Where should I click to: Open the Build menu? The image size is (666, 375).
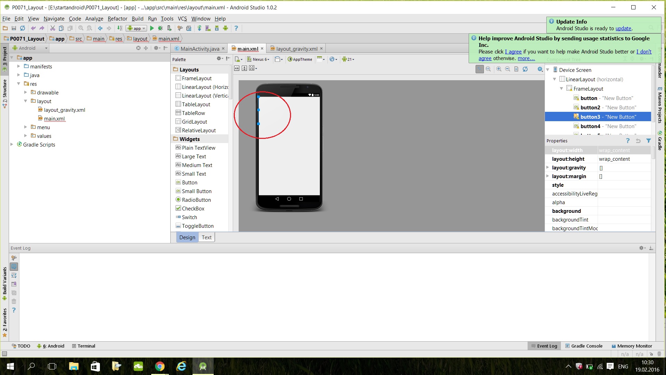tap(137, 19)
